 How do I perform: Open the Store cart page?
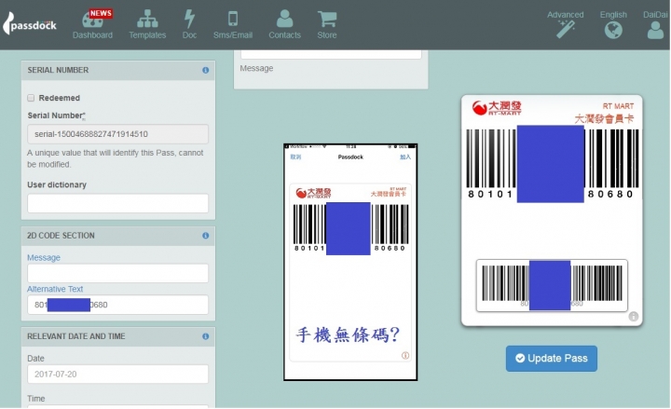click(327, 24)
